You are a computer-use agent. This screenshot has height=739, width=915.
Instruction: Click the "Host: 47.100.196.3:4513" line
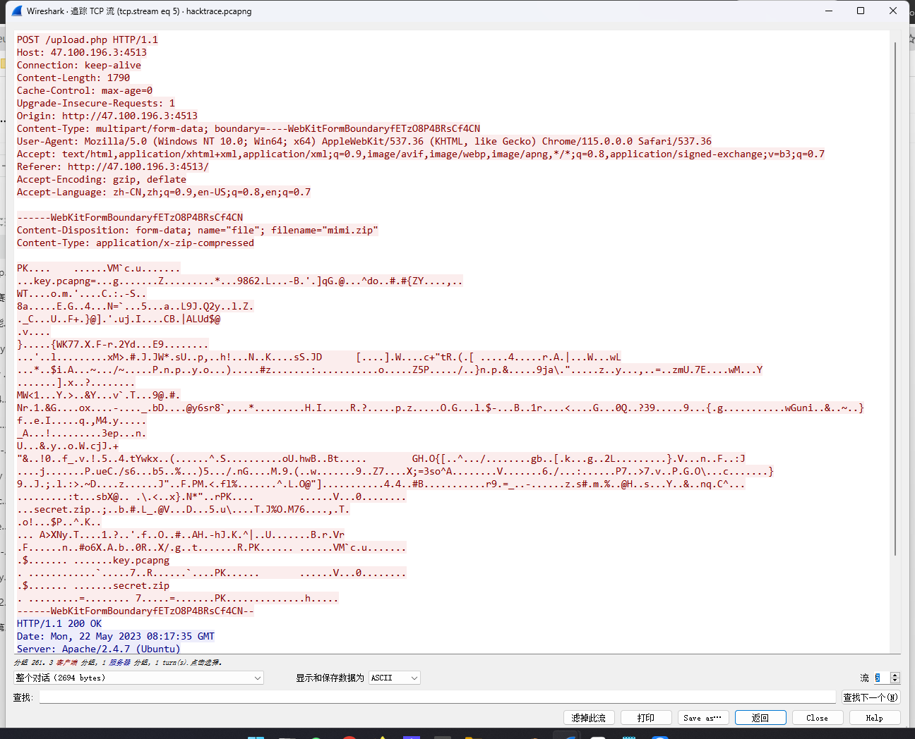82,52
